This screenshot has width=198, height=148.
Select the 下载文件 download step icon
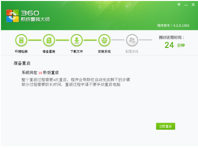[x=77, y=40]
